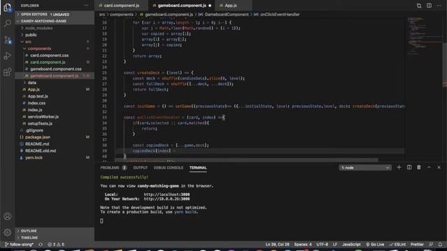The width and height of the screenshot is (447, 251).
Task: Expand the public folder
Action: click(x=54, y=35)
